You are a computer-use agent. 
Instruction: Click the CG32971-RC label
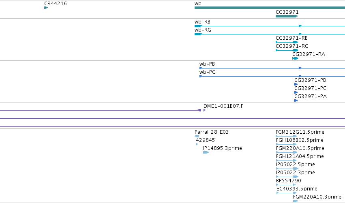[x=292, y=46]
